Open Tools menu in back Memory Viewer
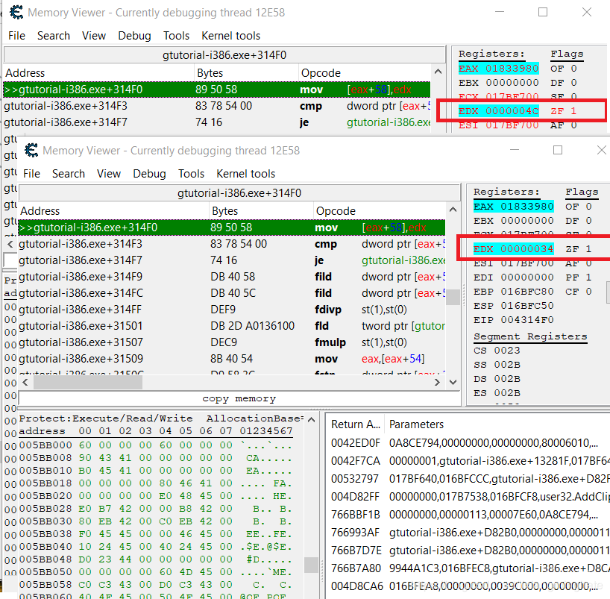Viewport: 610px width, 599px height. 176,36
